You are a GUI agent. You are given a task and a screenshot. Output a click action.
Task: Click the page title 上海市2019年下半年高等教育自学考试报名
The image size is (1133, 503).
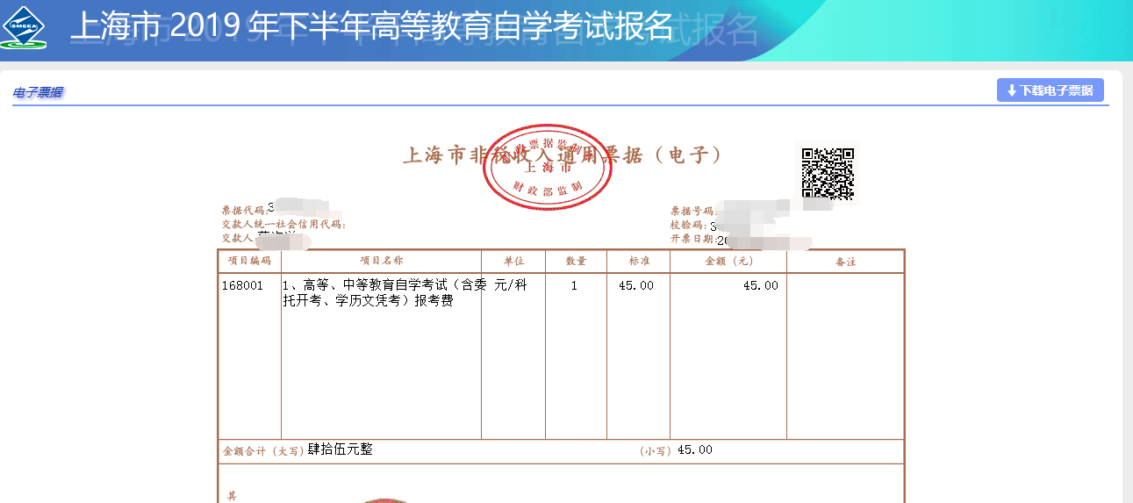tap(371, 27)
